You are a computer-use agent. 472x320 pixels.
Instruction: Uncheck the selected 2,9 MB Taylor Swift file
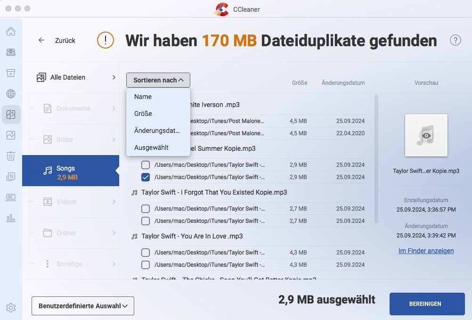point(146,177)
